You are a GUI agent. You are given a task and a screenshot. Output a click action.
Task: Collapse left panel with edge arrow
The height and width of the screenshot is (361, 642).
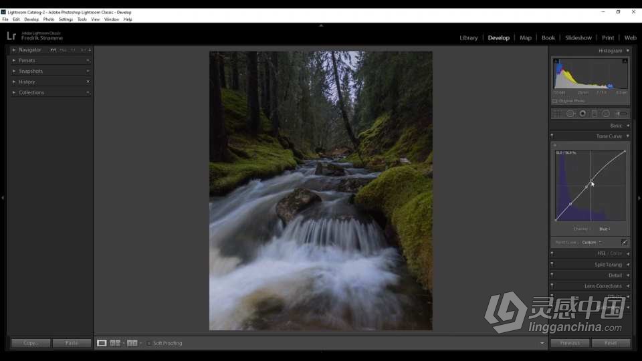coord(3,198)
